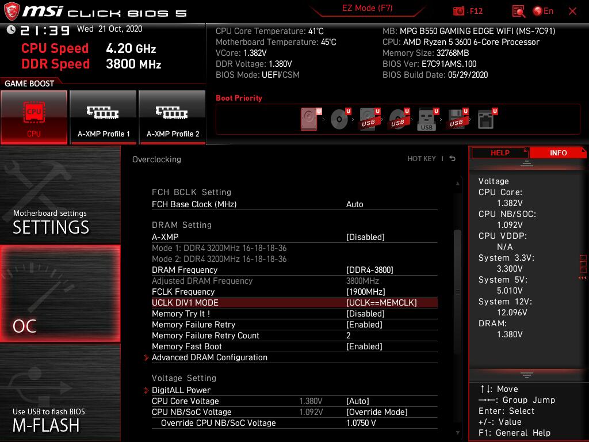Click the Boot Priority label

[239, 98]
